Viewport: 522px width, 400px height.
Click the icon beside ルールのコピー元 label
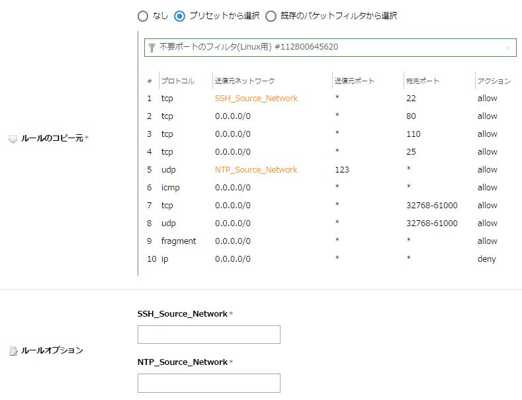click(13, 139)
